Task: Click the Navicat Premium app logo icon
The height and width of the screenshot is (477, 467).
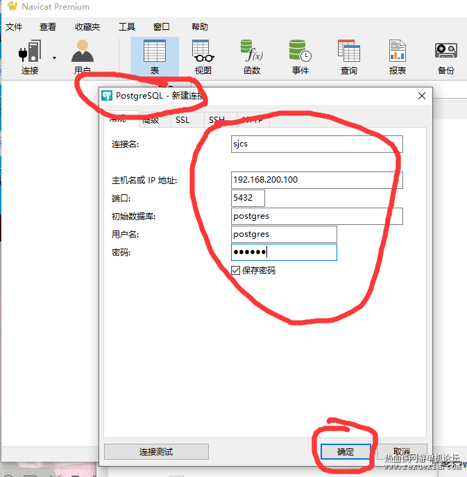Action: click(12, 6)
